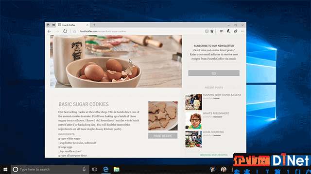Close the Fourth Coffee tab

(87, 25)
